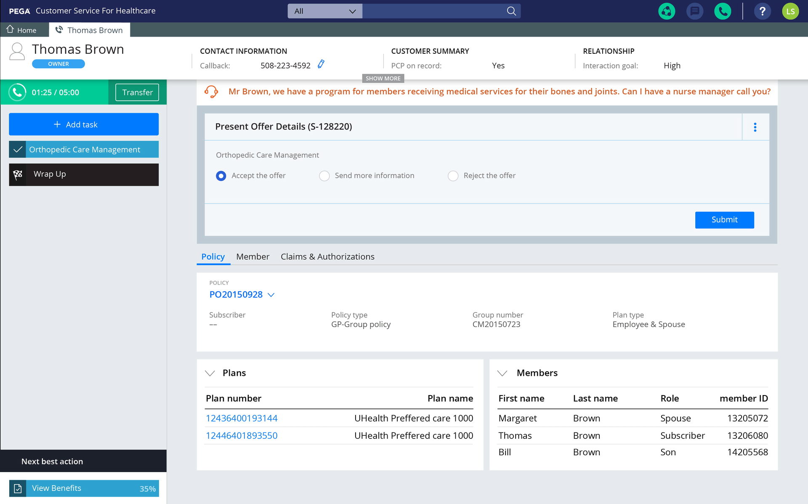The height and width of the screenshot is (504, 808).
Task: Switch to the Claims & Authorizations tab
Action: pos(327,256)
